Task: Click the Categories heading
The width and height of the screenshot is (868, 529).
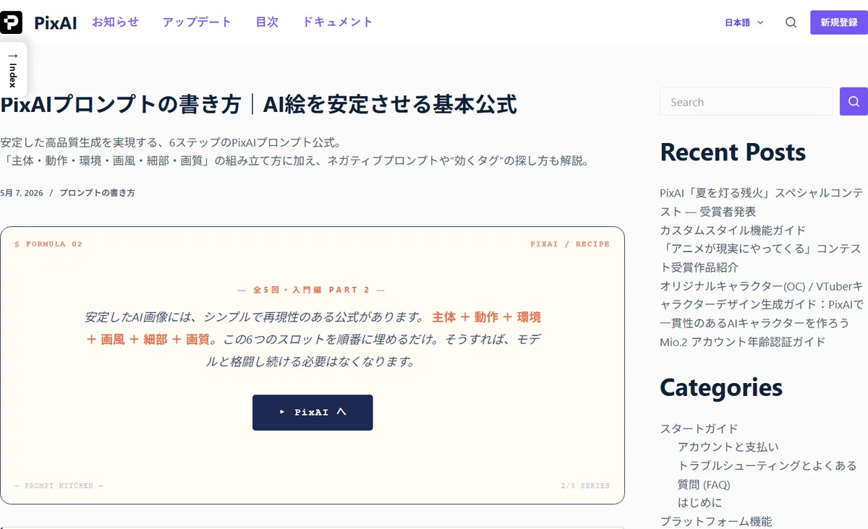Action: (x=721, y=387)
